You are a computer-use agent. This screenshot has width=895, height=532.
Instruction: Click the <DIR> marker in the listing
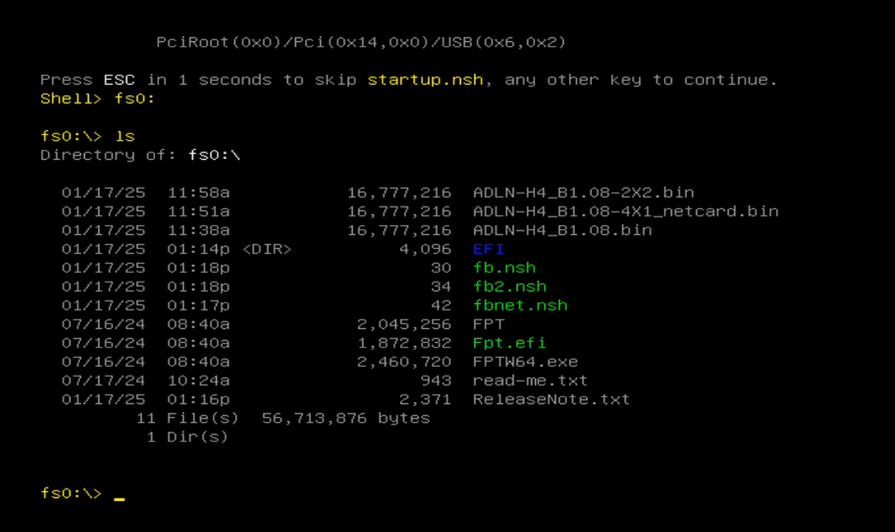coord(267,249)
